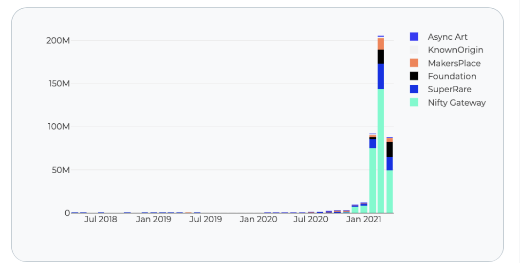
Task: Click the blue SuperRare legend swatch
Action: click(x=414, y=89)
